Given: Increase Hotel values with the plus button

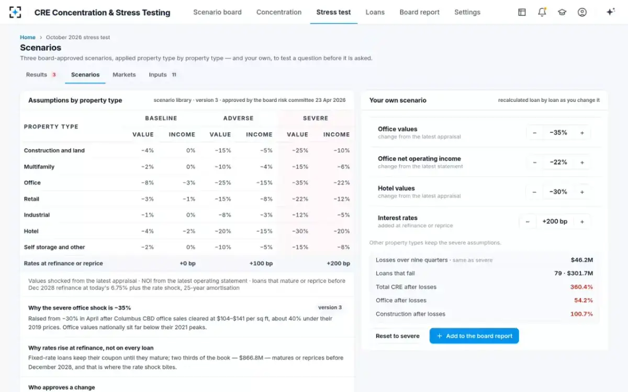Looking at the screenshot, I should click(582, 192).
